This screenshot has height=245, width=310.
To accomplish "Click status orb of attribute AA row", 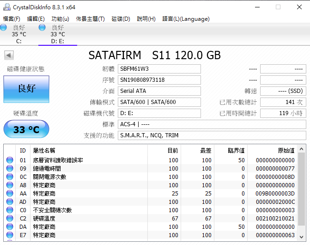I will (10, 193).
